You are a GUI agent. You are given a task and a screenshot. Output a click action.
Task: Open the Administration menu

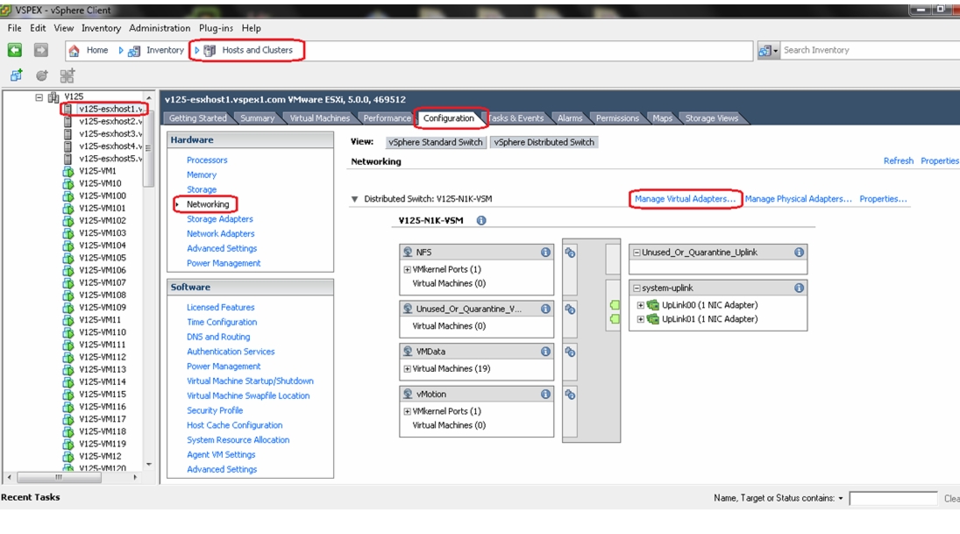pos(160,28)
